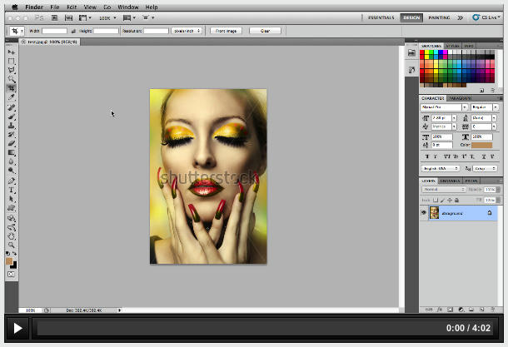Image resolution: width=508 pixels, height=347 pixels.
Task: Select the 3D Camera Rotate tool
Action: (x=12, y=227)
